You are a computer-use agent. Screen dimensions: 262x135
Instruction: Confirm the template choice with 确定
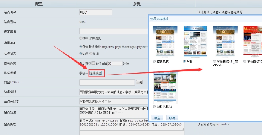click(157, 118)
